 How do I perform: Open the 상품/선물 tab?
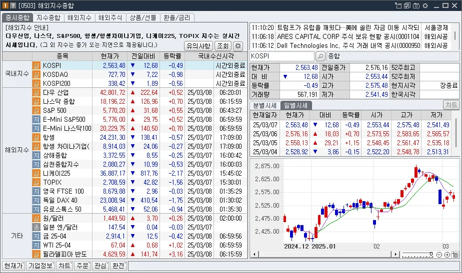[143, 17]
